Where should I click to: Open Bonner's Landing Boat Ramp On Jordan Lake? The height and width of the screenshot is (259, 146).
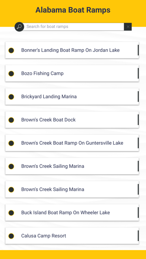pyautogui.click(x=72, y=50)
